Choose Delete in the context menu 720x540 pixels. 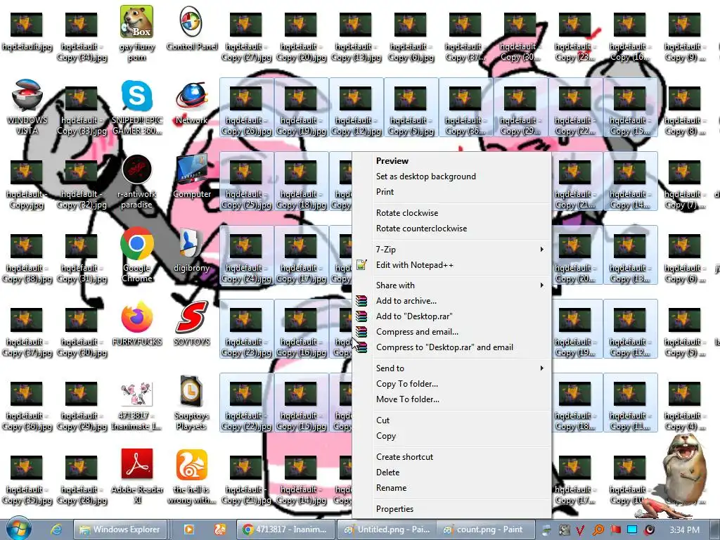(x=452, y=472)
